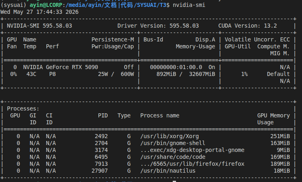Click the 'Pwr:Usage/Cap' header
Screen dimensions: 302x182
coord(113,46)
